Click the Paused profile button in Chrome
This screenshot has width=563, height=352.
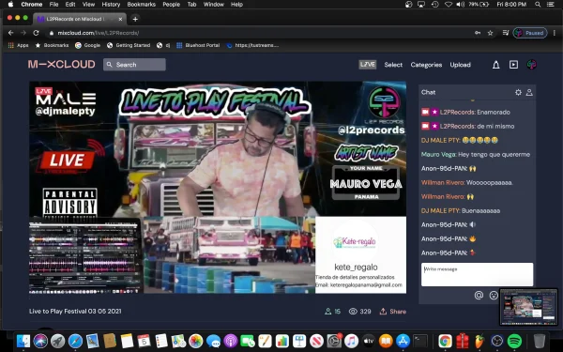coord(530,33)
